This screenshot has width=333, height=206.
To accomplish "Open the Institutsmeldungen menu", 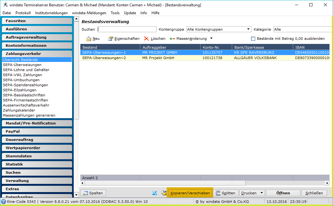I will click(x=52, y=13).
